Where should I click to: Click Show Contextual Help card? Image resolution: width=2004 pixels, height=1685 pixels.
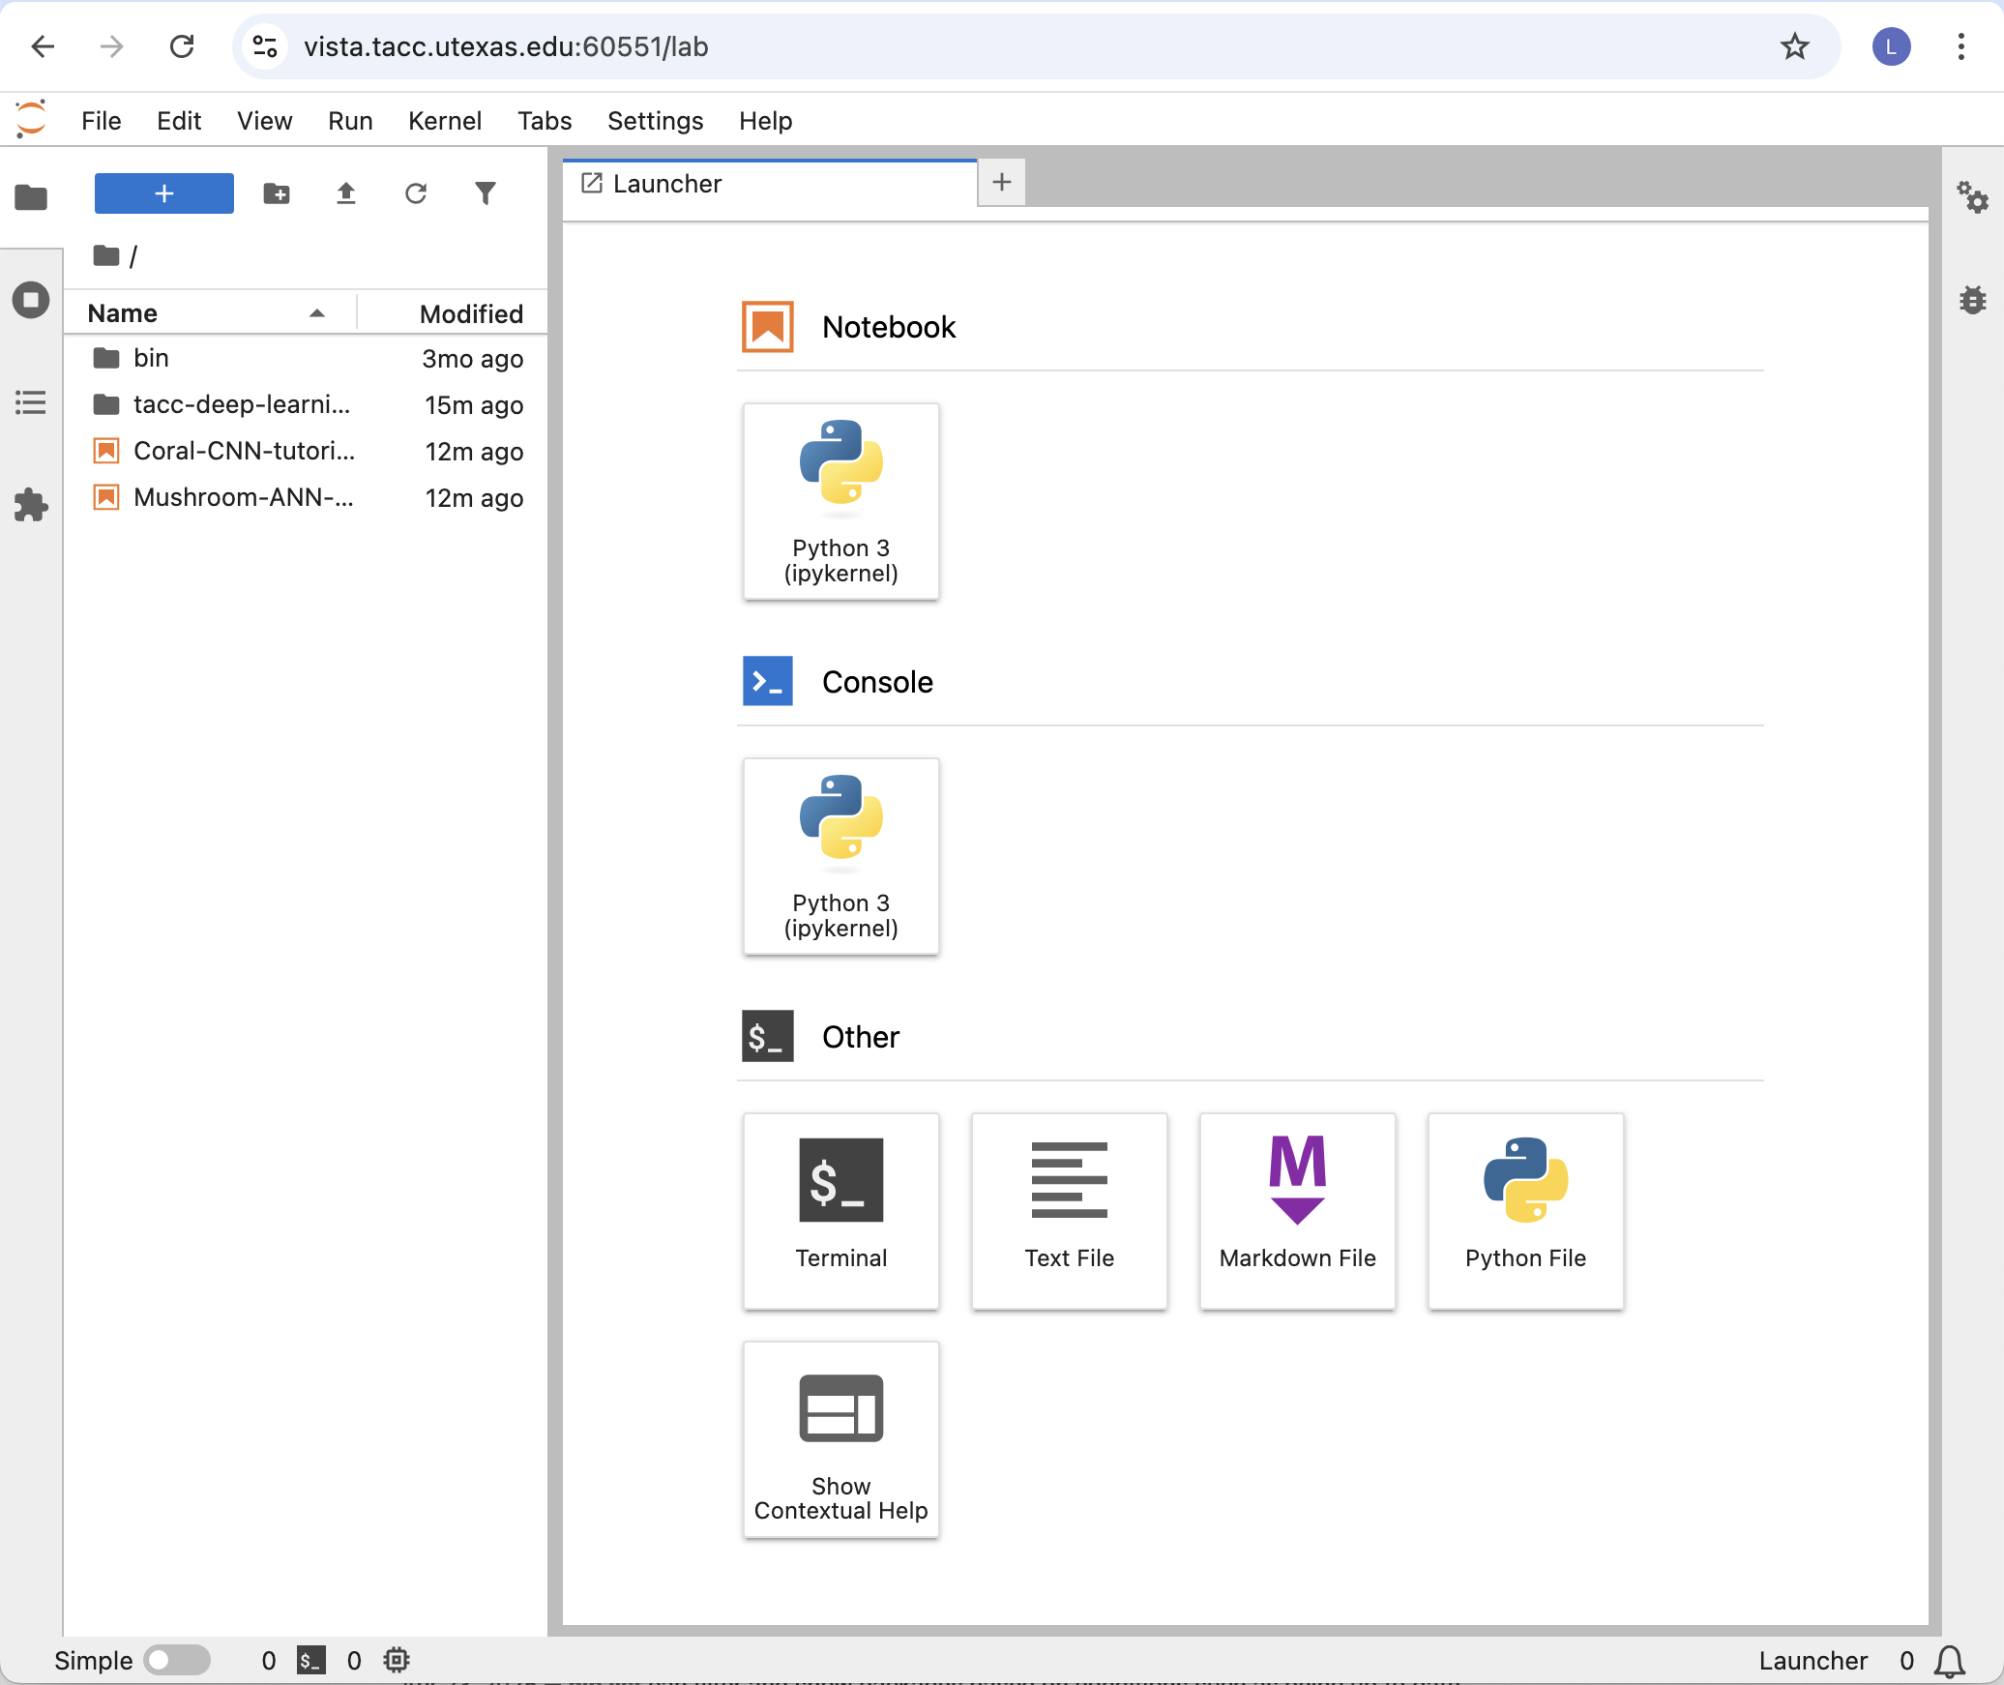pos(840,1439)
